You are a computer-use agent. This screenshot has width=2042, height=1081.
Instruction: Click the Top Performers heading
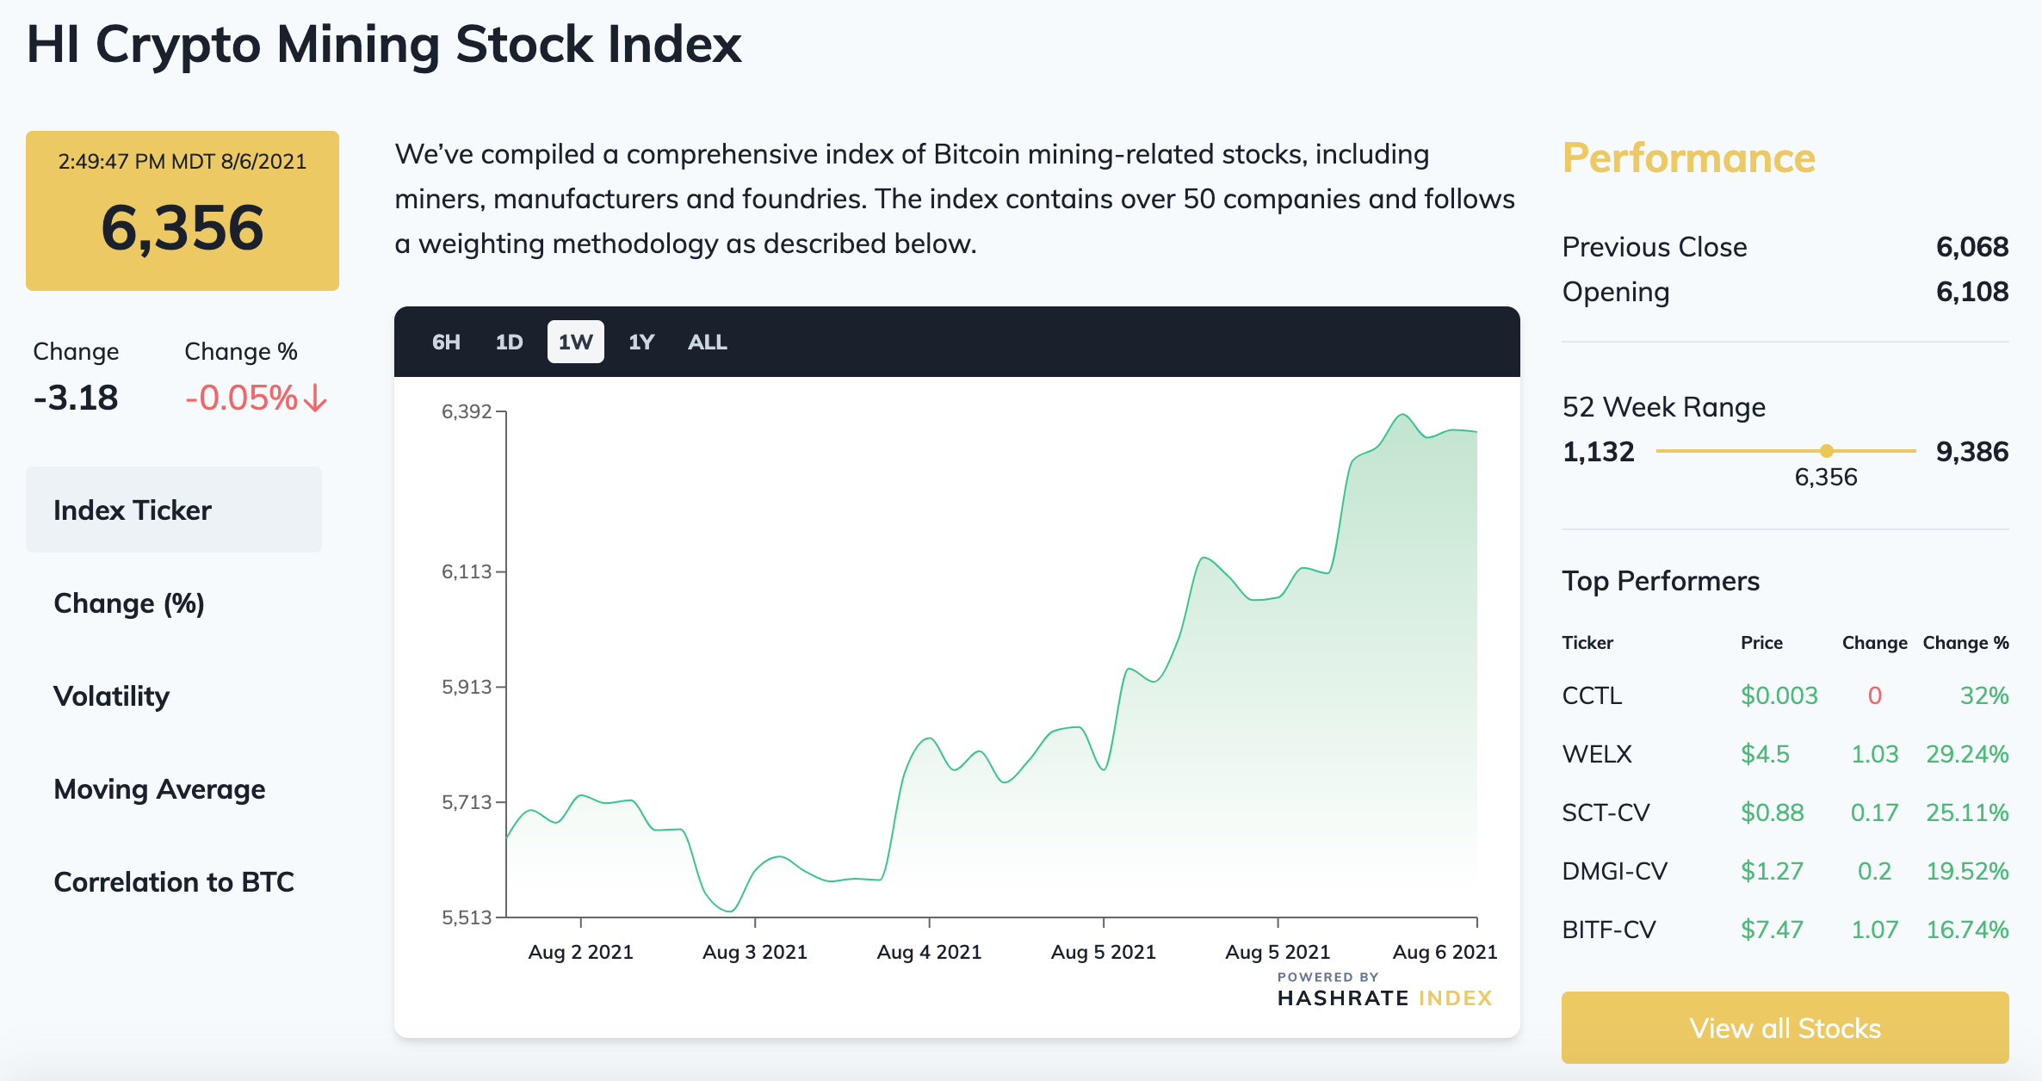pyautogui.click(x=1661, y=581)
